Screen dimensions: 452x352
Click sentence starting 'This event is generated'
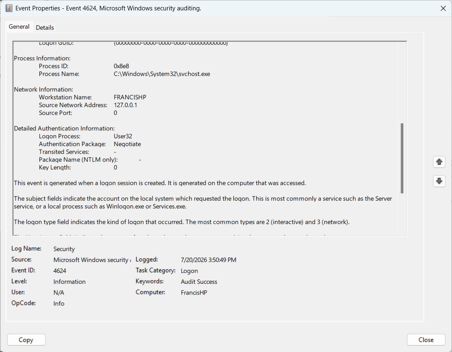click(160, 183)
